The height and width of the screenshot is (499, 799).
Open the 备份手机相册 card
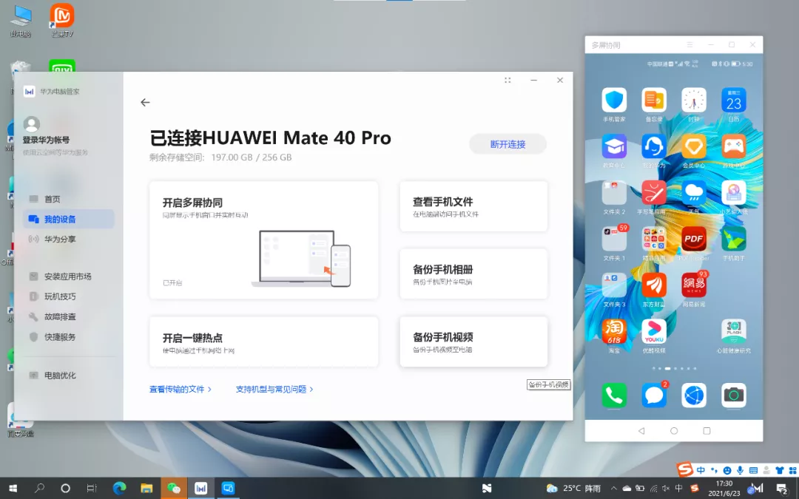(x=473, y=274)
